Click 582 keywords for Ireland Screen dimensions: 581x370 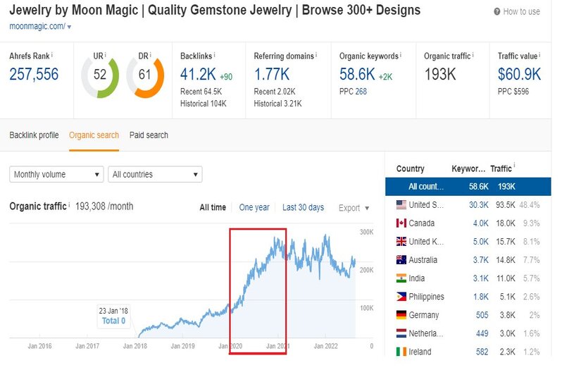482,352
